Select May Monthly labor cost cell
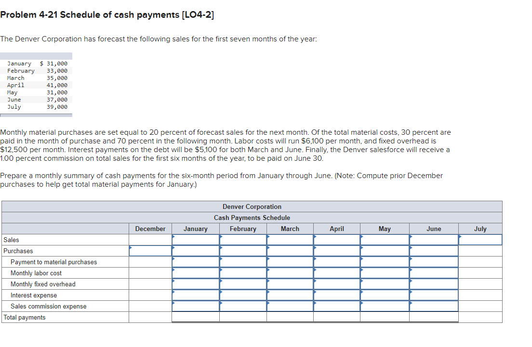The width and height of the screenshot is (532, 347). [x=385, y=273]
